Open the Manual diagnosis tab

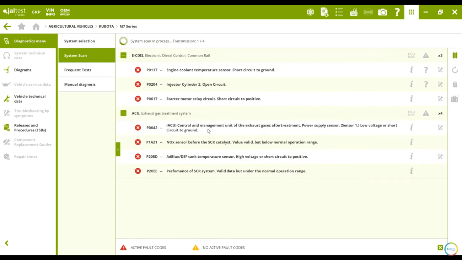(87, 84)
